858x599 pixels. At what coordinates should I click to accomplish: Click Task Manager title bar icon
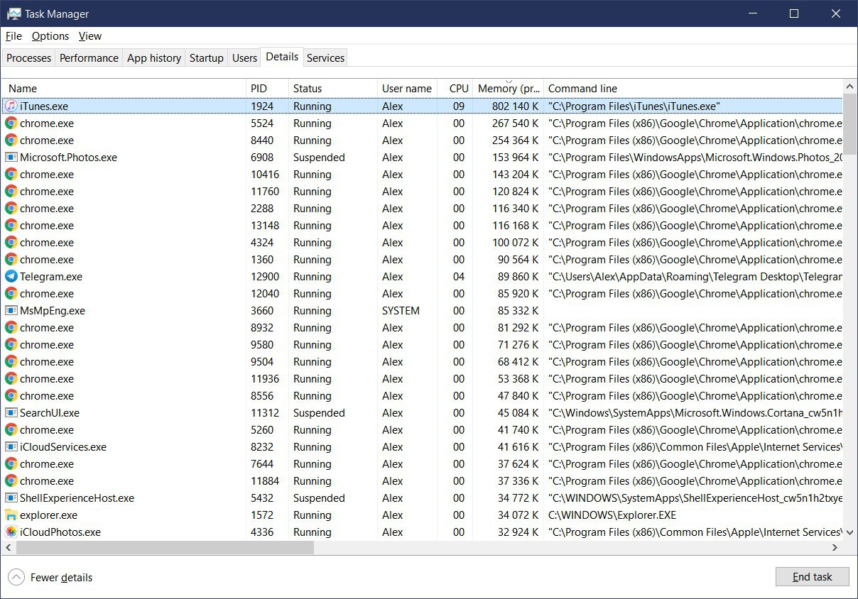(14, 13)
